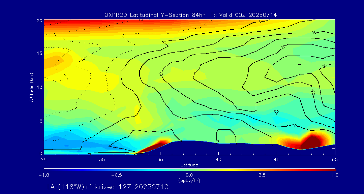Click the 1.0 colorbar label
This screenshot has width=364, height=194.
(x=334, y=175)
